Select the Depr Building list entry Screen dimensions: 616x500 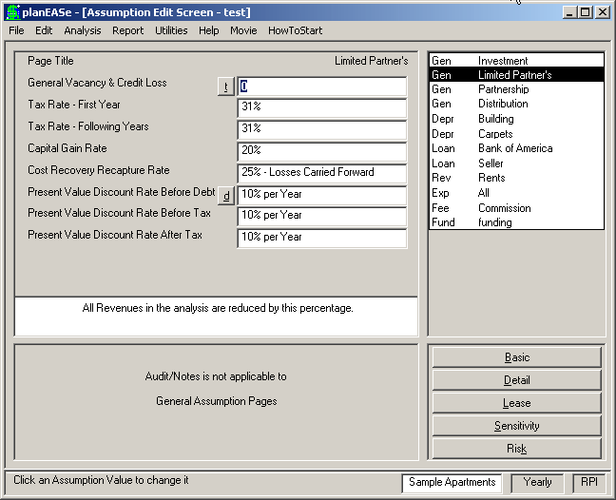click(x=516, y=119)
